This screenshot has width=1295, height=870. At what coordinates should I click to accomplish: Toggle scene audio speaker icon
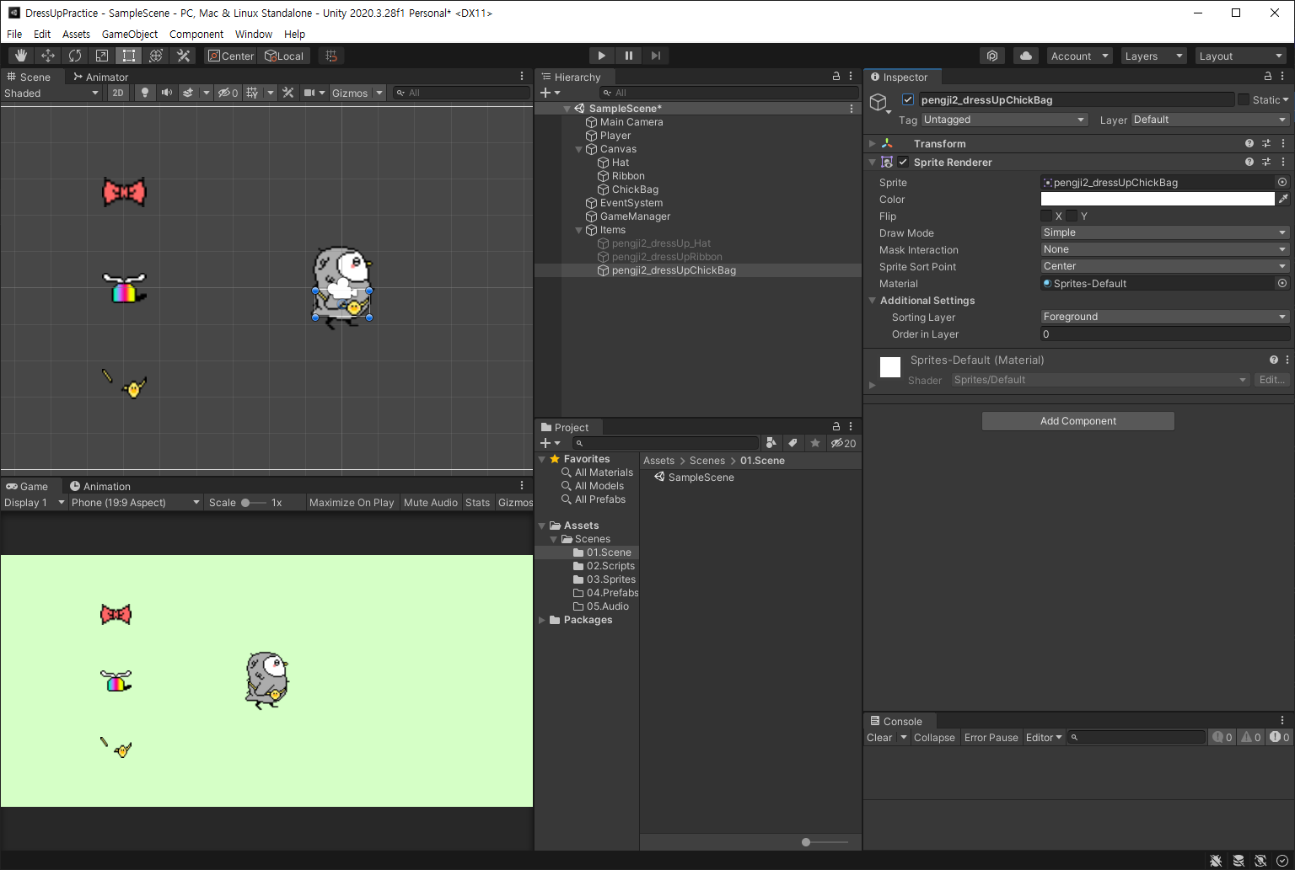pyautogui.click(x=166, y=93)
